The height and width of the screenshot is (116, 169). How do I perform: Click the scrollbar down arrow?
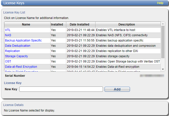pyautogui.click(x=163, y=69)
